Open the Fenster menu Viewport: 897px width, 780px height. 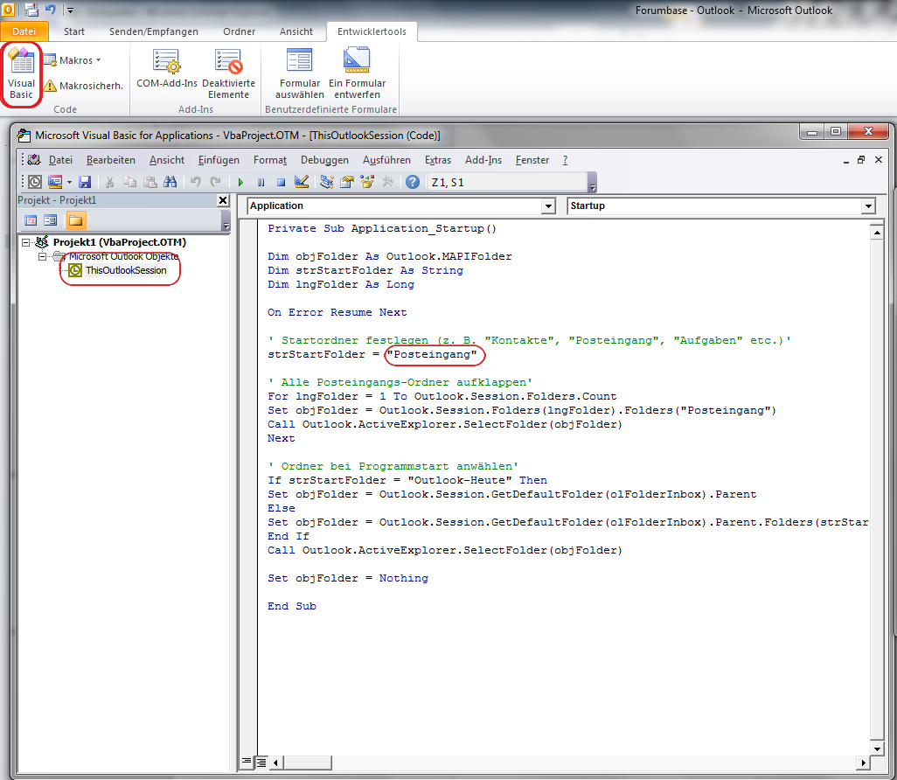click(532, 160)
